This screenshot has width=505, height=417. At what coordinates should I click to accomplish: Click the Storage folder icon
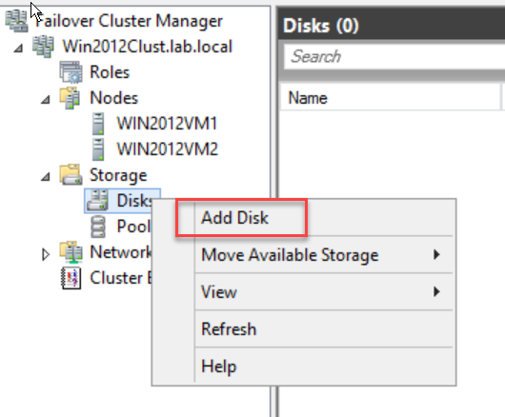pos(71,175)
